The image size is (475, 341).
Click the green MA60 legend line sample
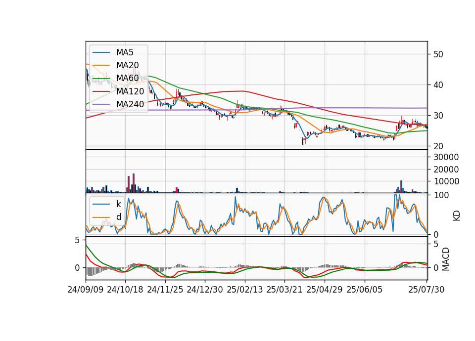(101, 79)
